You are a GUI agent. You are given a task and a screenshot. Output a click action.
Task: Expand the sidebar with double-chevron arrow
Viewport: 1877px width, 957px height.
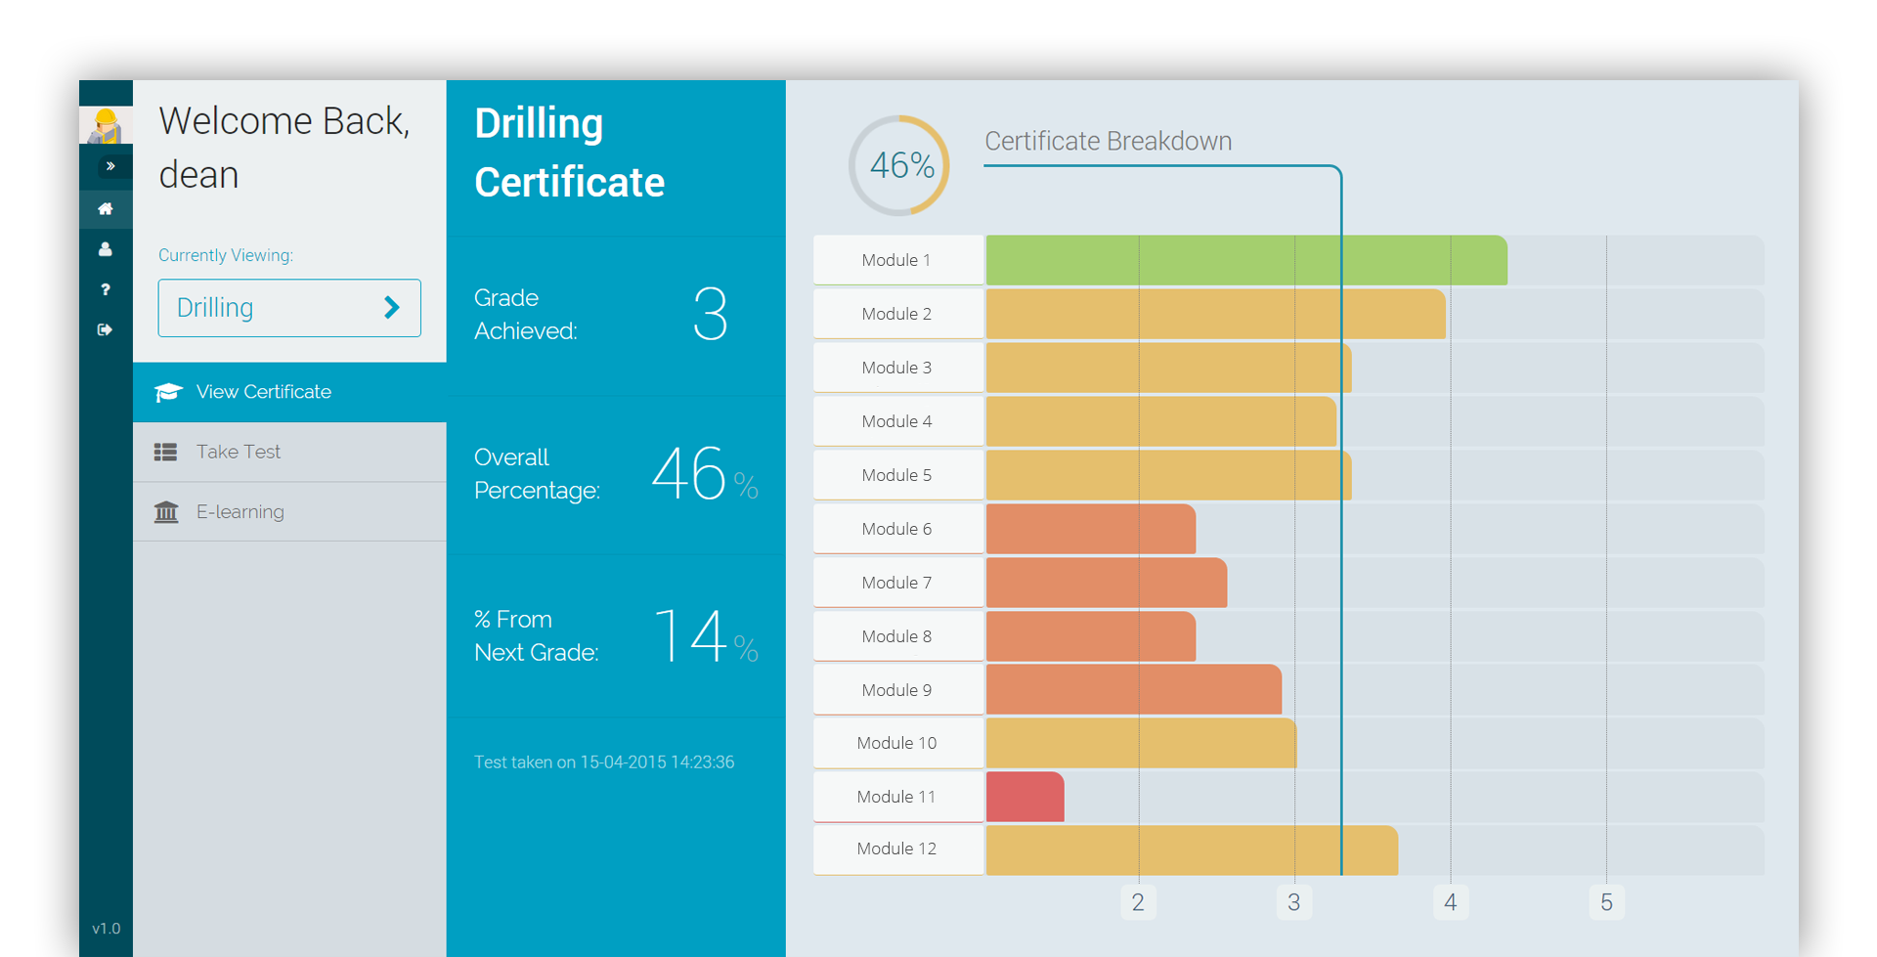(x=110, y=166)
